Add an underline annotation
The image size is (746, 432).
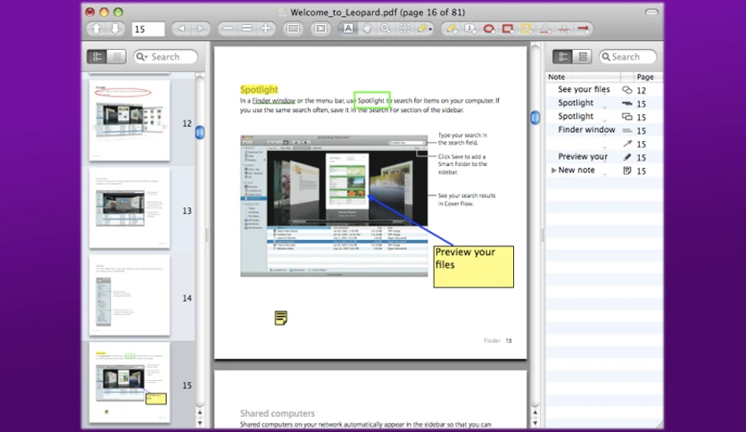click(545, 29)
